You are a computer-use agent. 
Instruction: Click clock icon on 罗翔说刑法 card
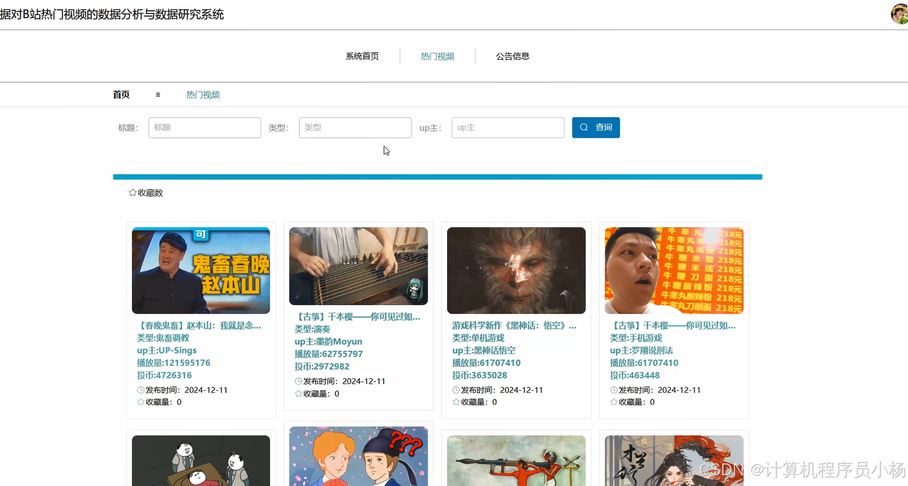click(x=614, y=390)
